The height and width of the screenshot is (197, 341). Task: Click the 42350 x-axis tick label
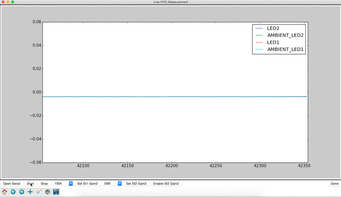tap(304, 166)
